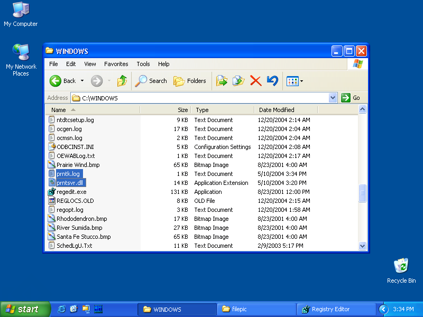The width and height of the screenshot is (423, 317).
Task: Open the View menu
Action: 90,64
